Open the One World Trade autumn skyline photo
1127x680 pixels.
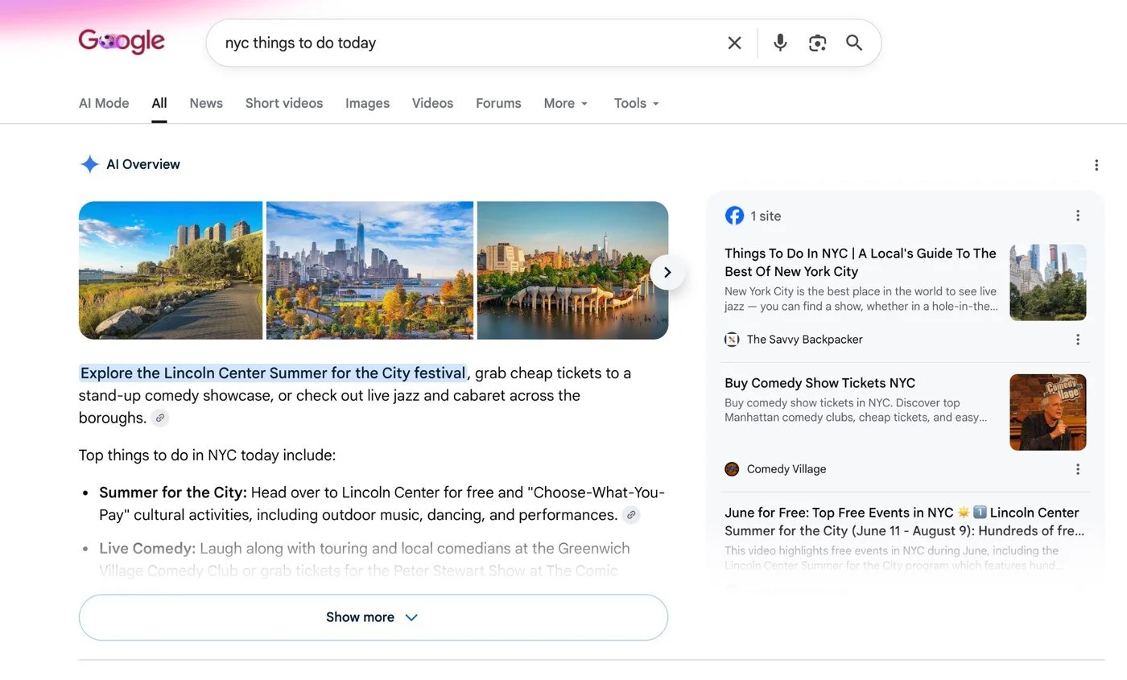click(x=369, y=270)
